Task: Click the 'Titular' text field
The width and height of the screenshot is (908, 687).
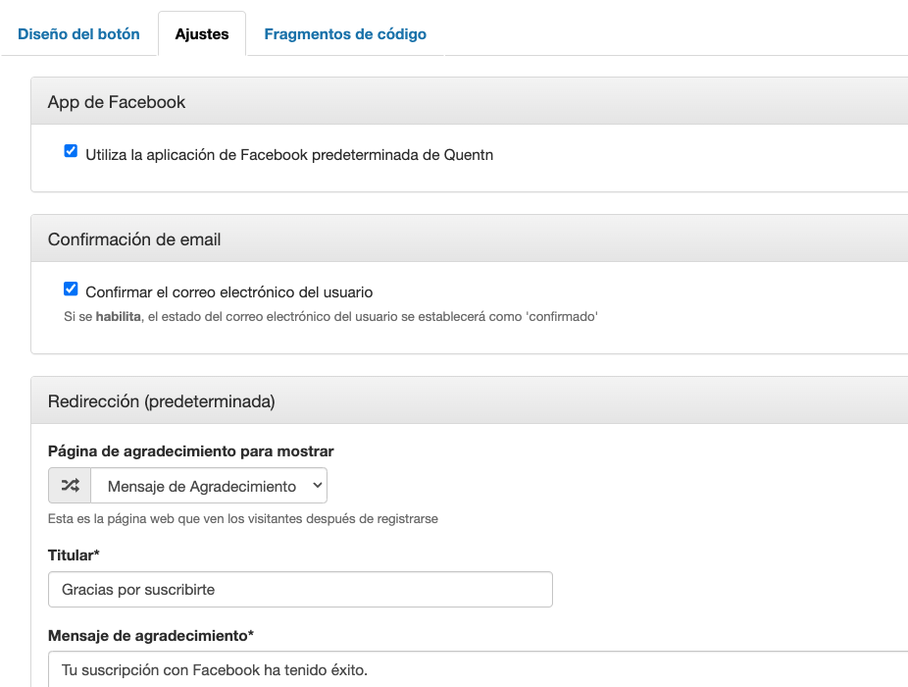Action: click(300, 590)
